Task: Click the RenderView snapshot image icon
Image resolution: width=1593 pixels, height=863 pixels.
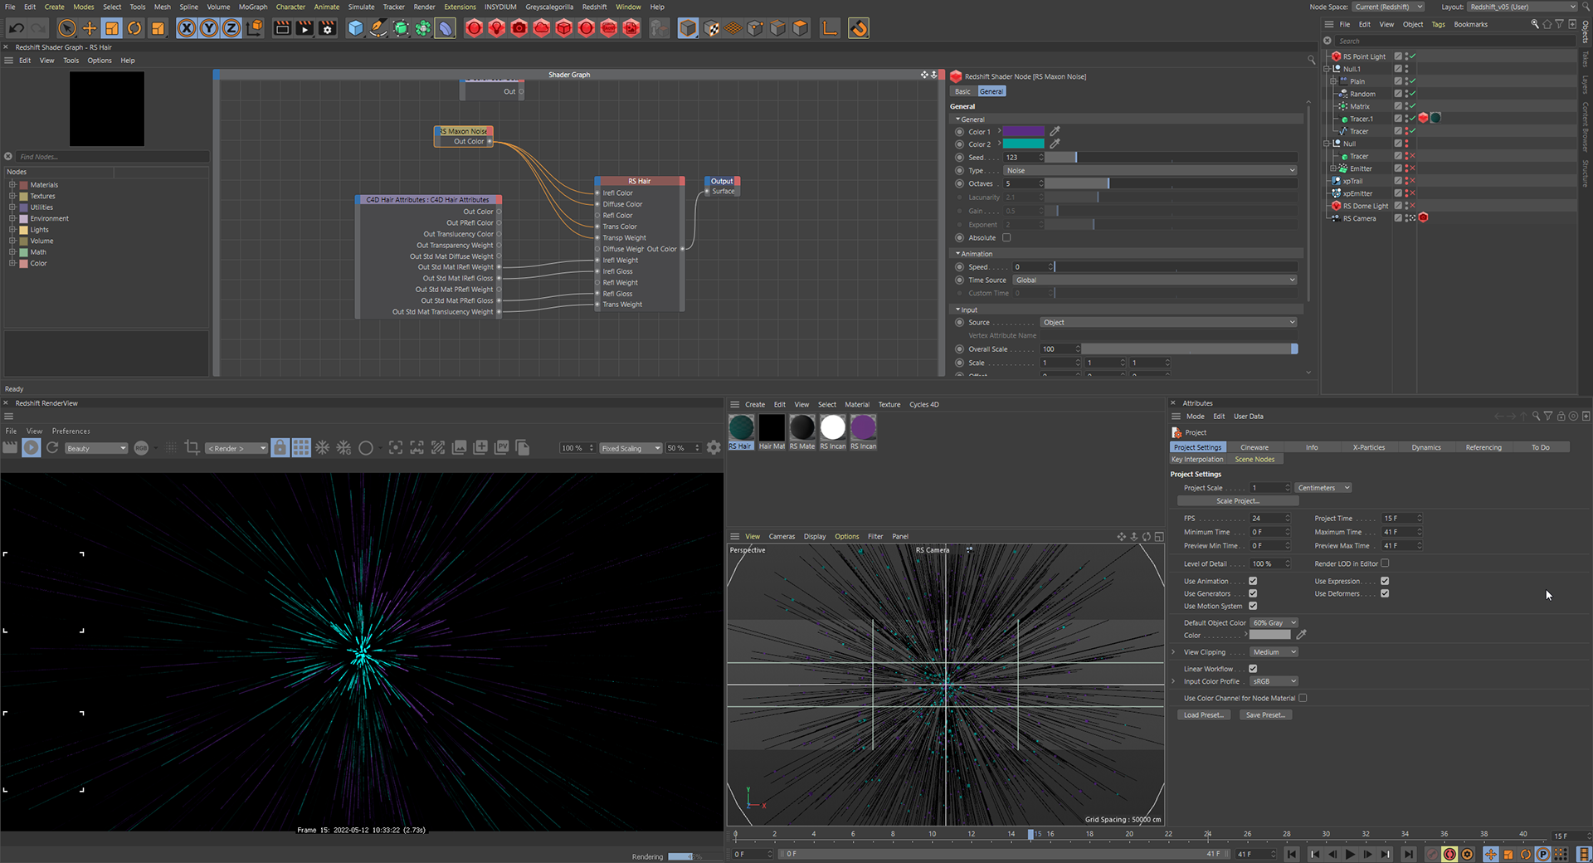Action: [x=459, y=448]
